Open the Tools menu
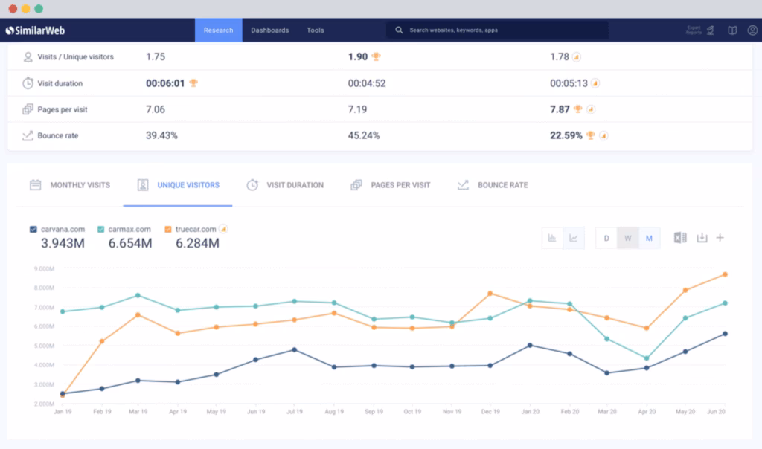The image size is (762, 449). (315, 30)
